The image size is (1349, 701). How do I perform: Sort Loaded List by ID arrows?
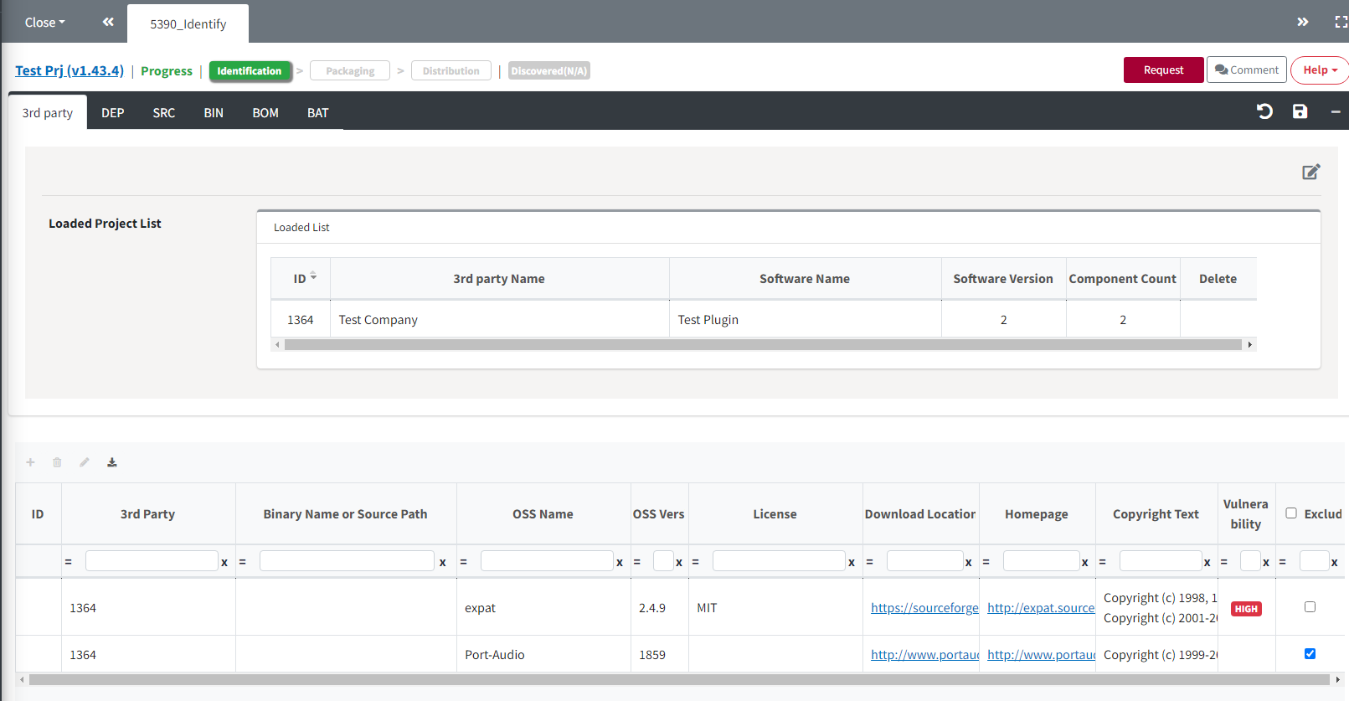pyautogui.click(x=313, y=276)
